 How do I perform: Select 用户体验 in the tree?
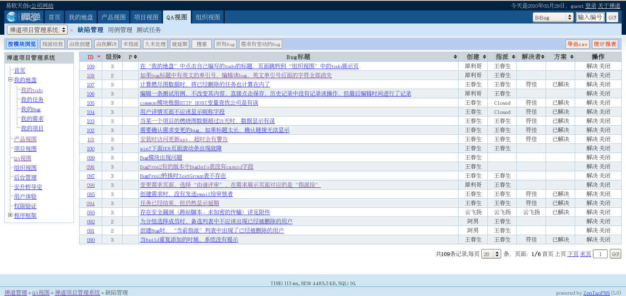(25, 196)
